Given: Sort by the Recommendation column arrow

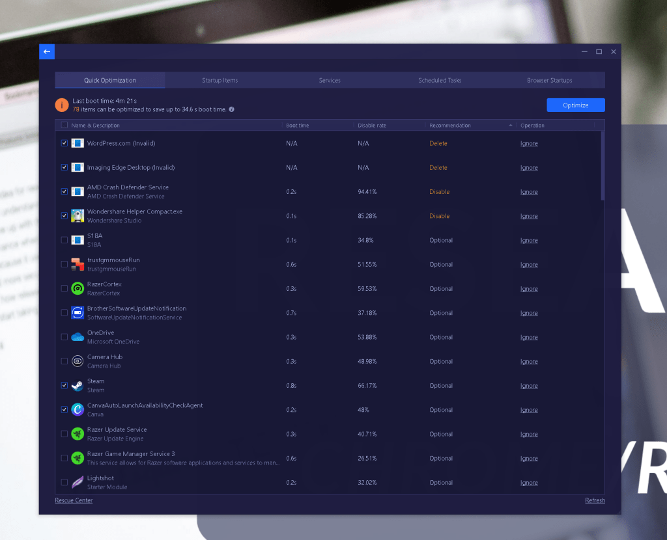Looking at the screenshot, I should click(511, 126).
